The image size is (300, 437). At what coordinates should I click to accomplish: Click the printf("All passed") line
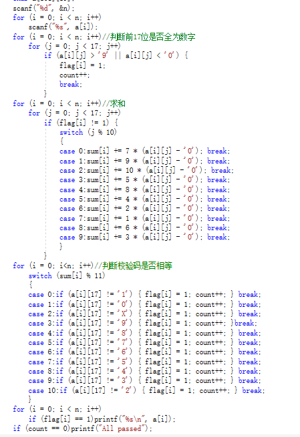83,428
